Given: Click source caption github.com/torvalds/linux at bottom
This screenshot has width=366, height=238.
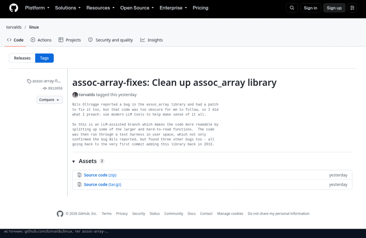Looking at the screenshot, I should 56,232.
